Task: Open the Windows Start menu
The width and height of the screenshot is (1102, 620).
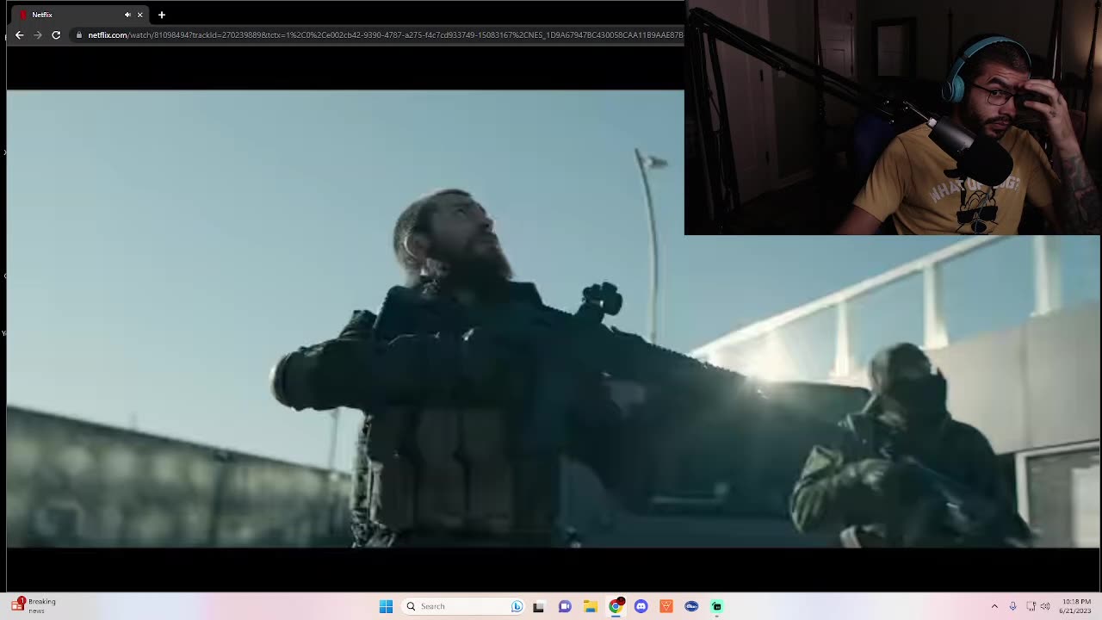Action: point(386,606)
